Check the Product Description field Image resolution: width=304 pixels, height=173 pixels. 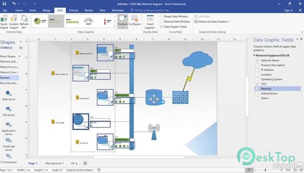coord(257,65)
